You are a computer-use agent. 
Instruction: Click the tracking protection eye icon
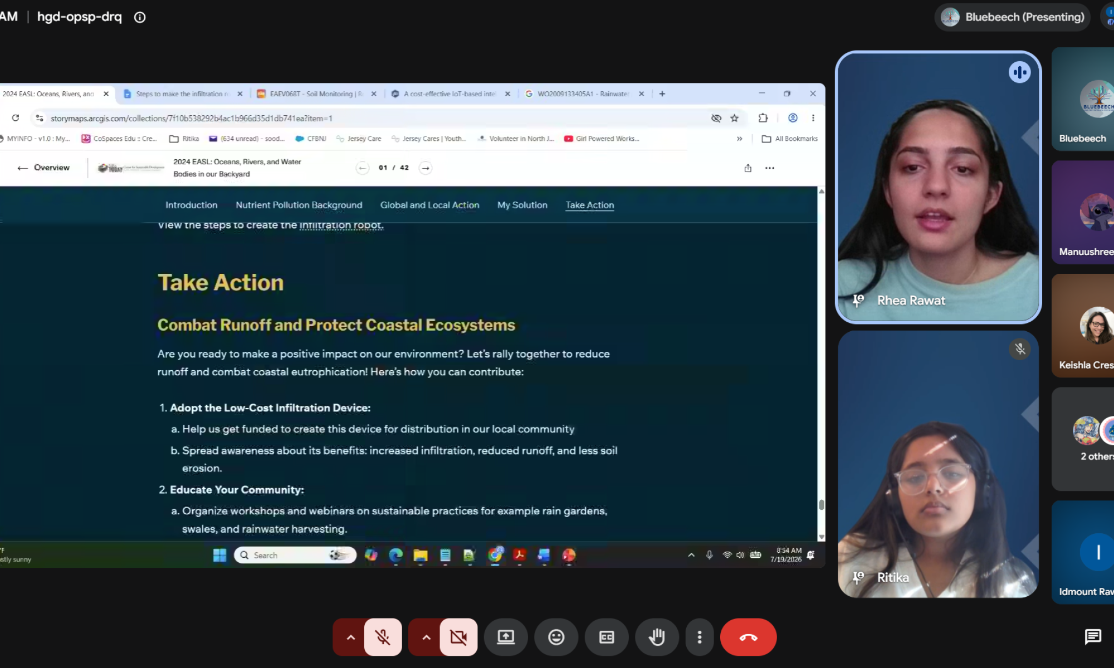[x=716, y=118]
